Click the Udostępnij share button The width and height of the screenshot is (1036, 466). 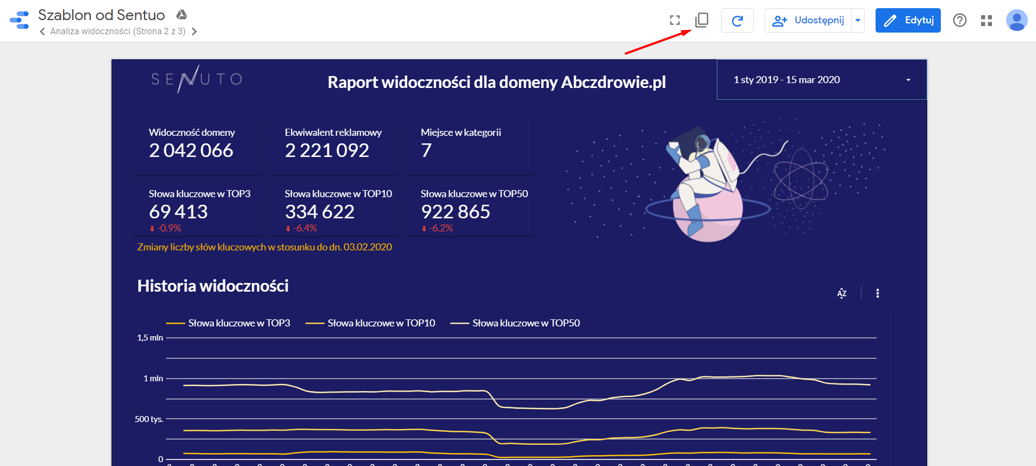pos(808,21)
